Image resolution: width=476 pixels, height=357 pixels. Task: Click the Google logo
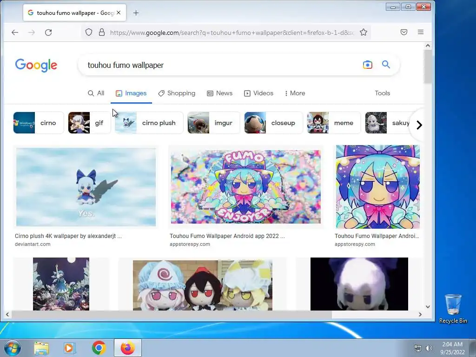point(36,65)
